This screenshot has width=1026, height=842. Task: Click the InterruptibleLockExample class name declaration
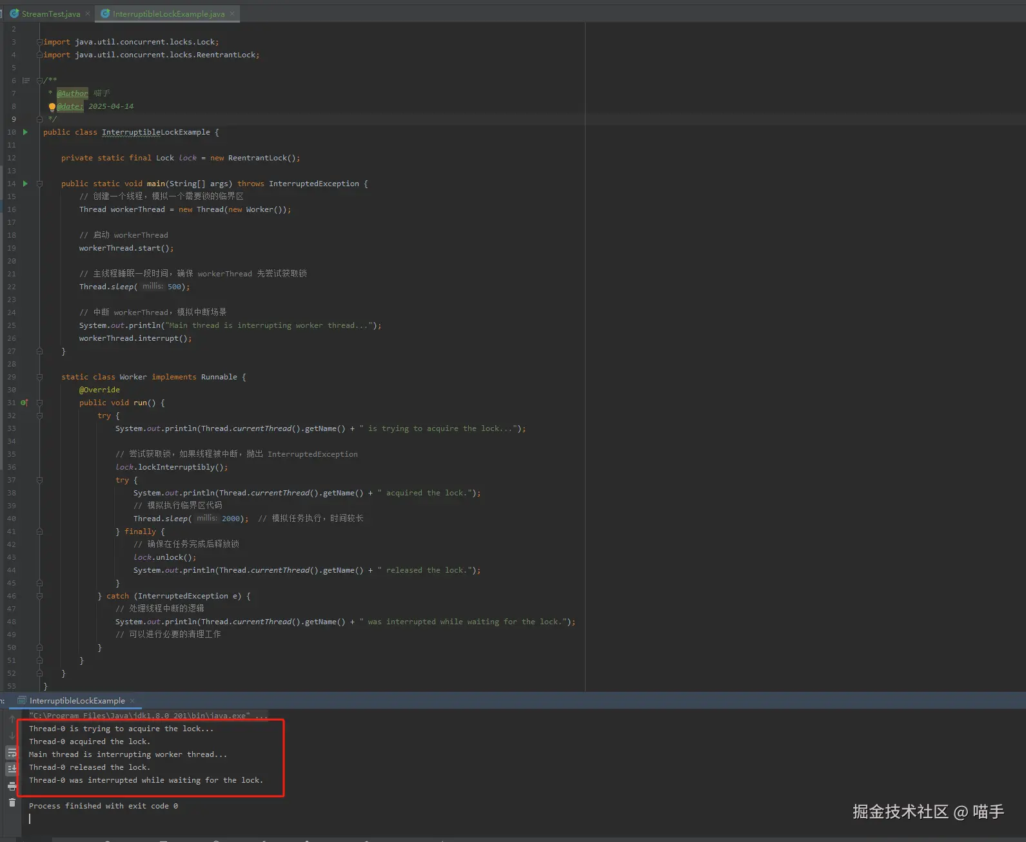pyautogui.click(x=155, y=132)
